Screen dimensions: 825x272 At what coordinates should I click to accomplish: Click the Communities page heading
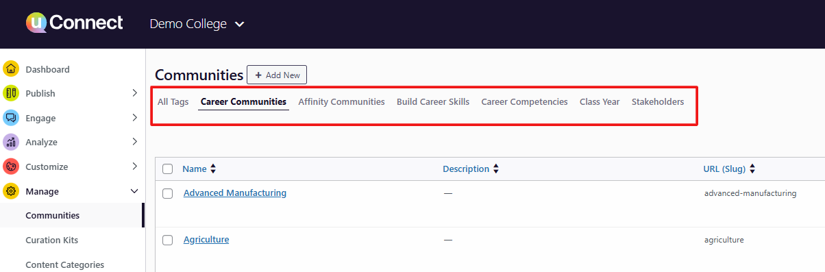pyautogui.click(x=199, y=75)
